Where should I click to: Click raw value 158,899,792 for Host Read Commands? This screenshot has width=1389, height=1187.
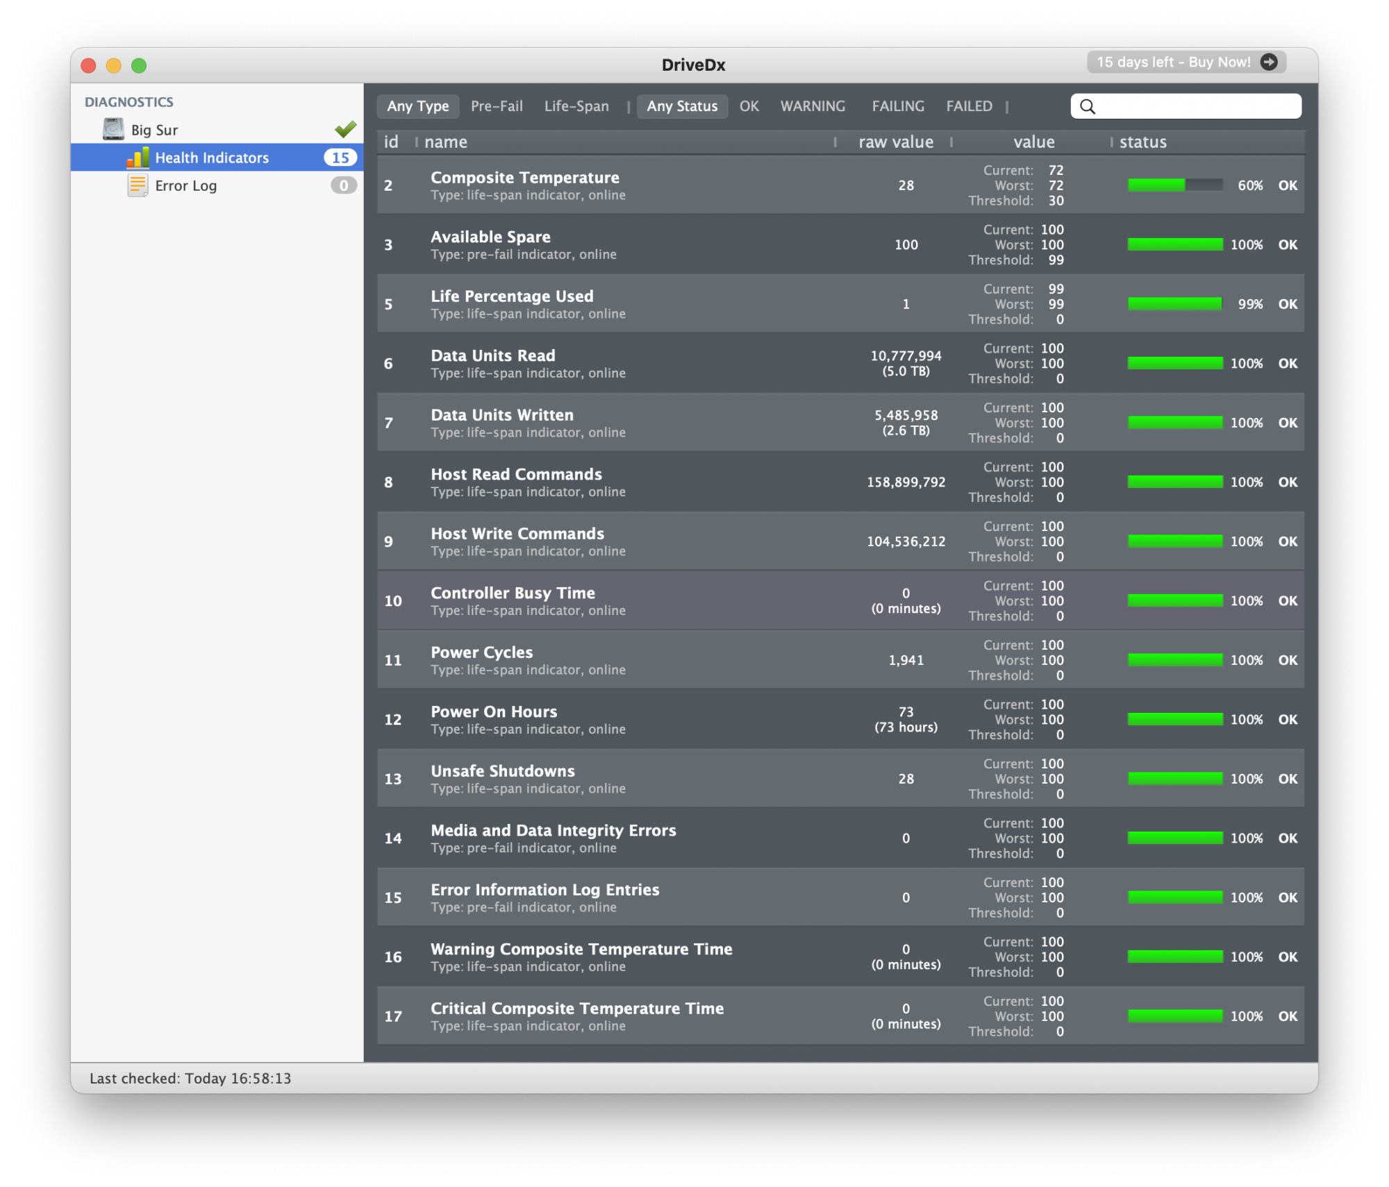[x=906, y=482]
